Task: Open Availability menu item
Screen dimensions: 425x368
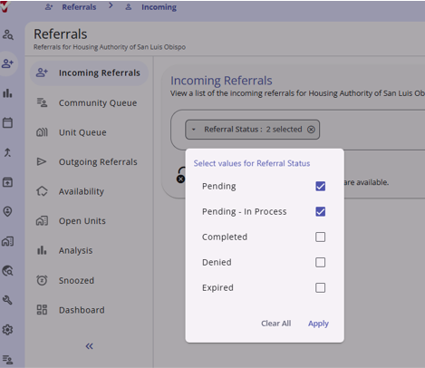Action: pyautogui.click(x=89, y=191)
